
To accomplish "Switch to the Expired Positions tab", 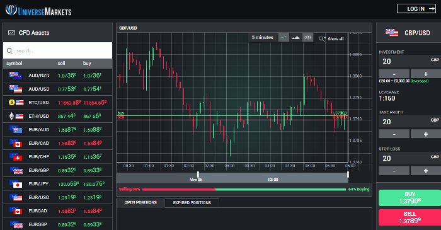I will tap(192, 202).
